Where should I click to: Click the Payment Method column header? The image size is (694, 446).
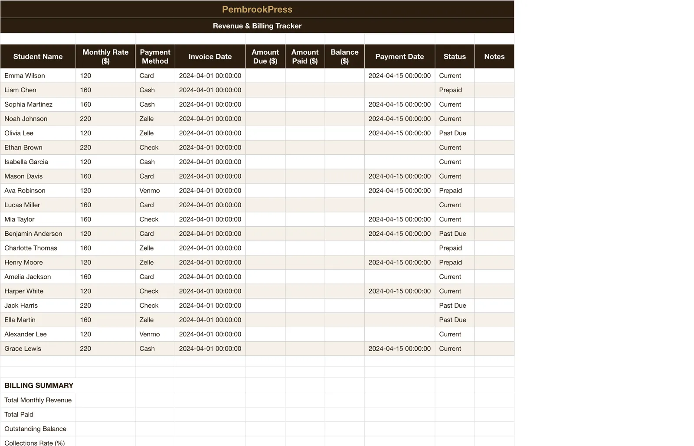(155, 56)
